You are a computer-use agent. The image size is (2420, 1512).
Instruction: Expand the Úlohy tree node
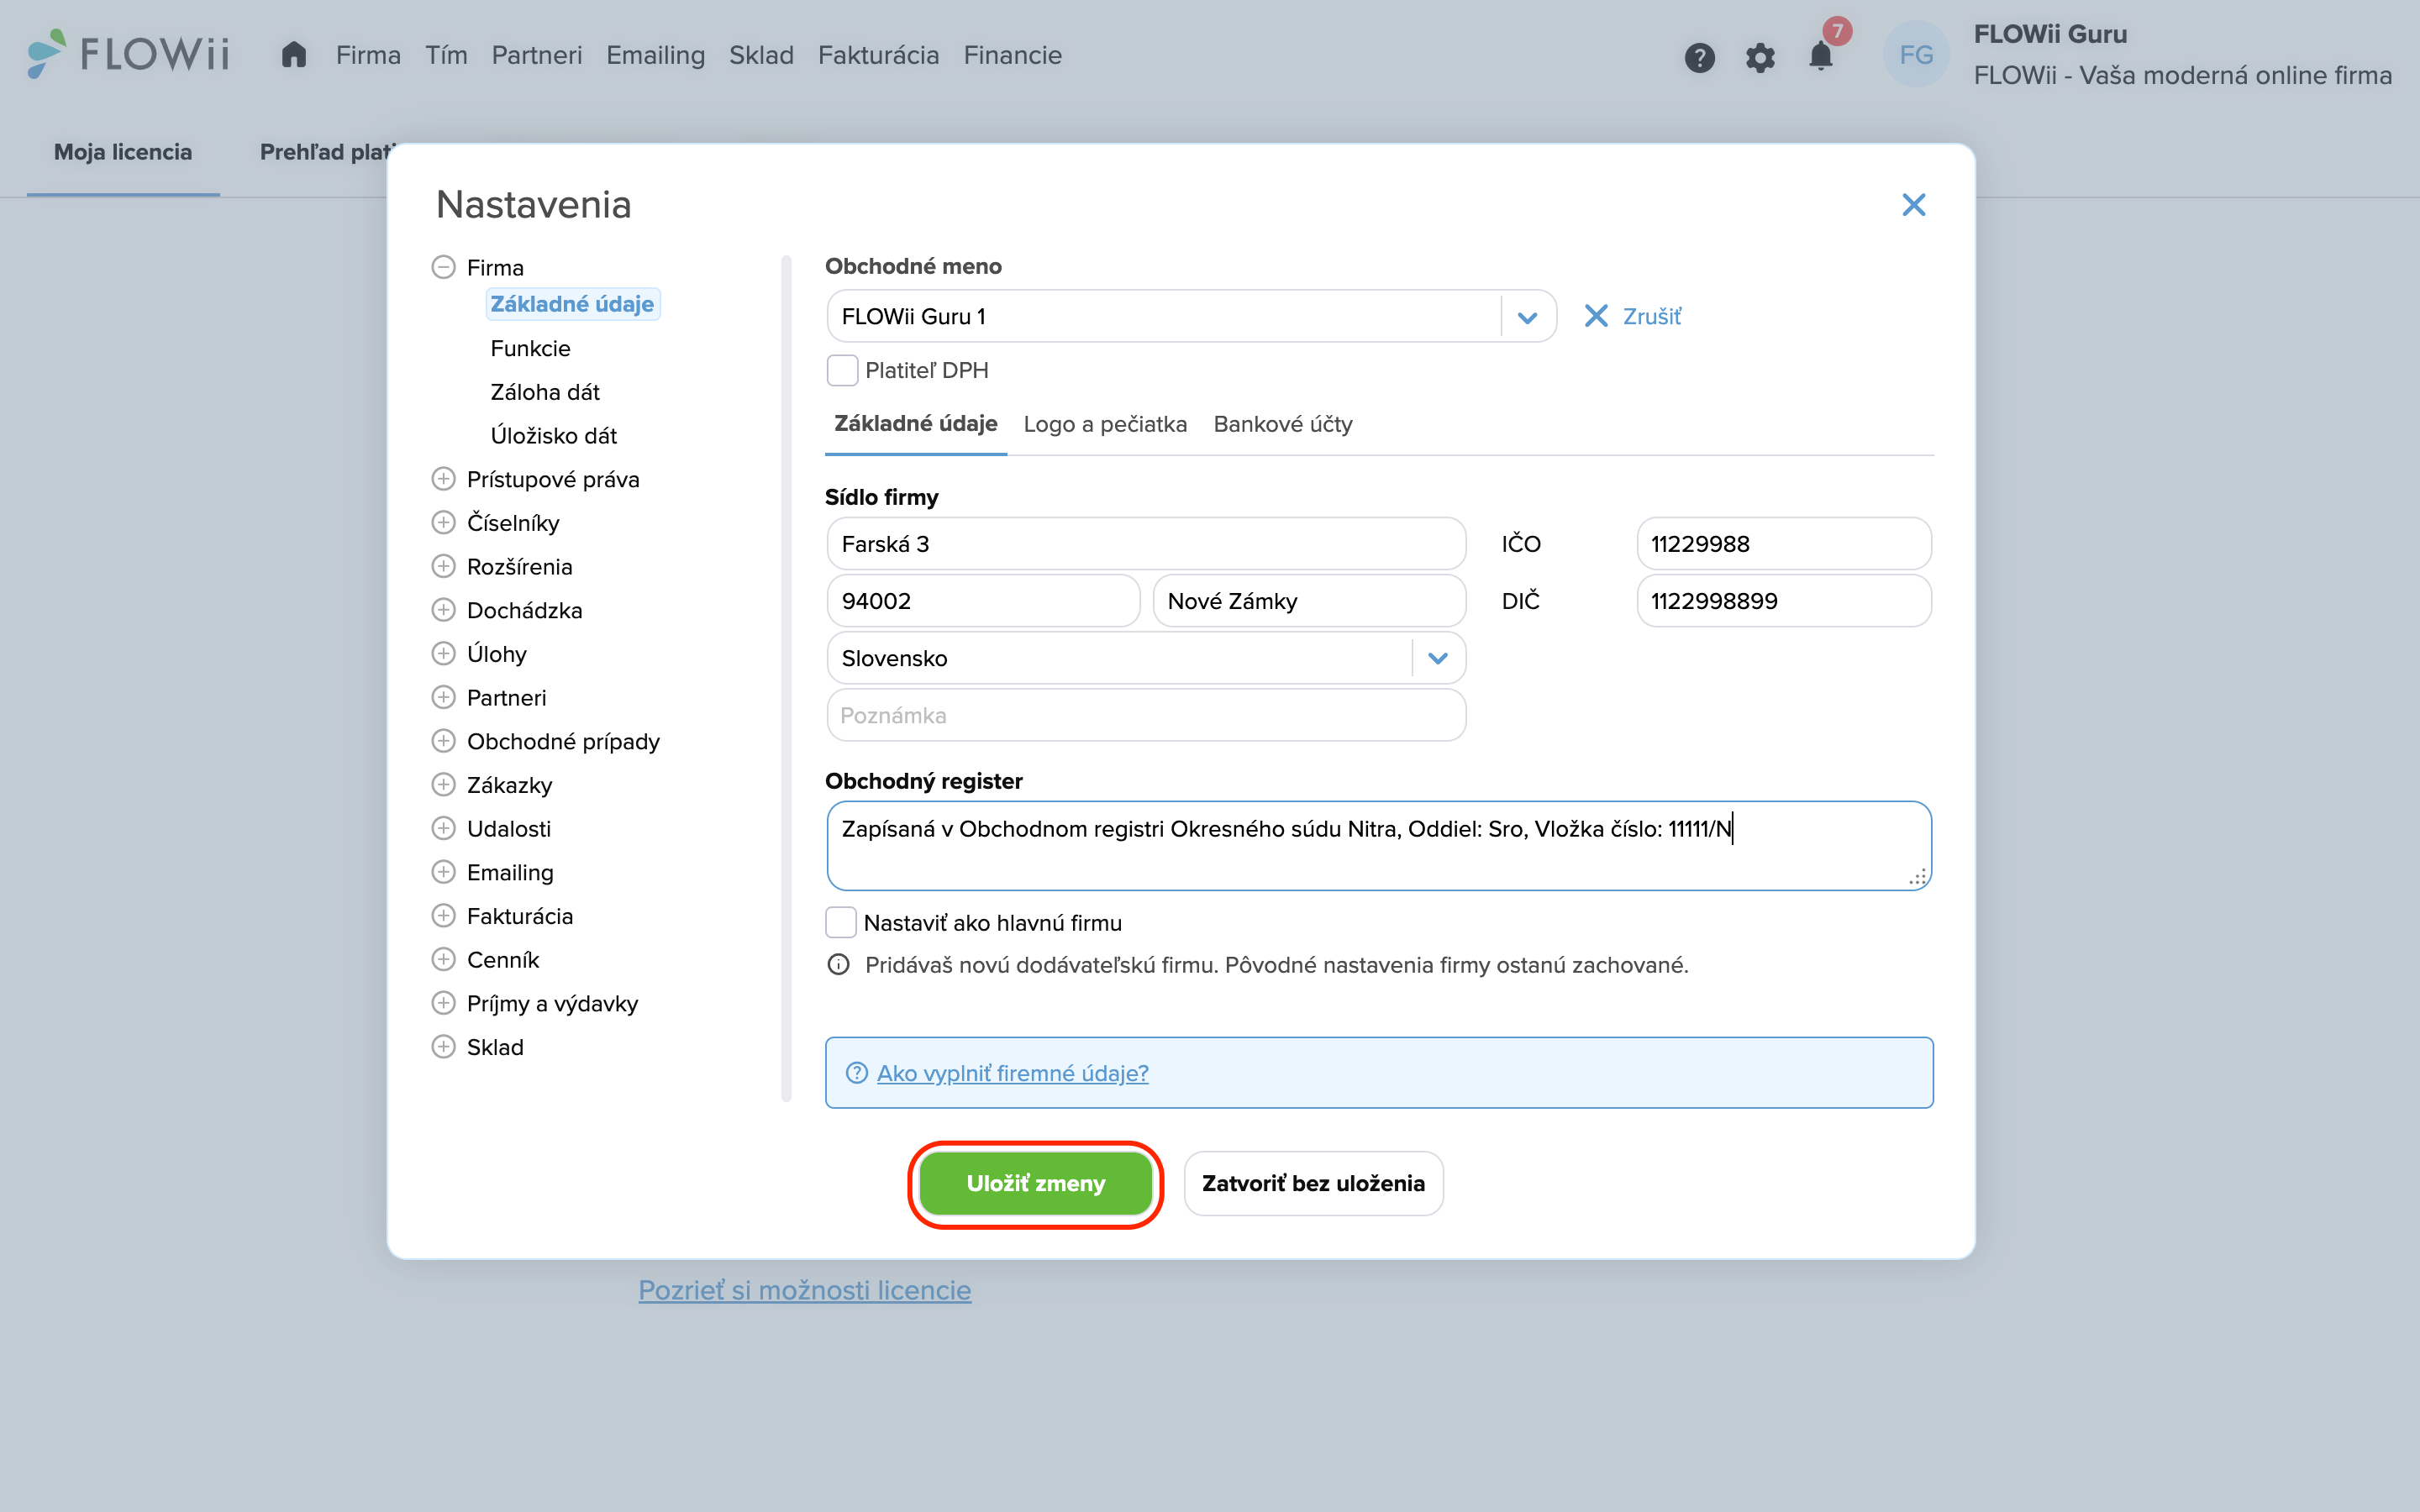pyautogui.click(x=443, y=653)
